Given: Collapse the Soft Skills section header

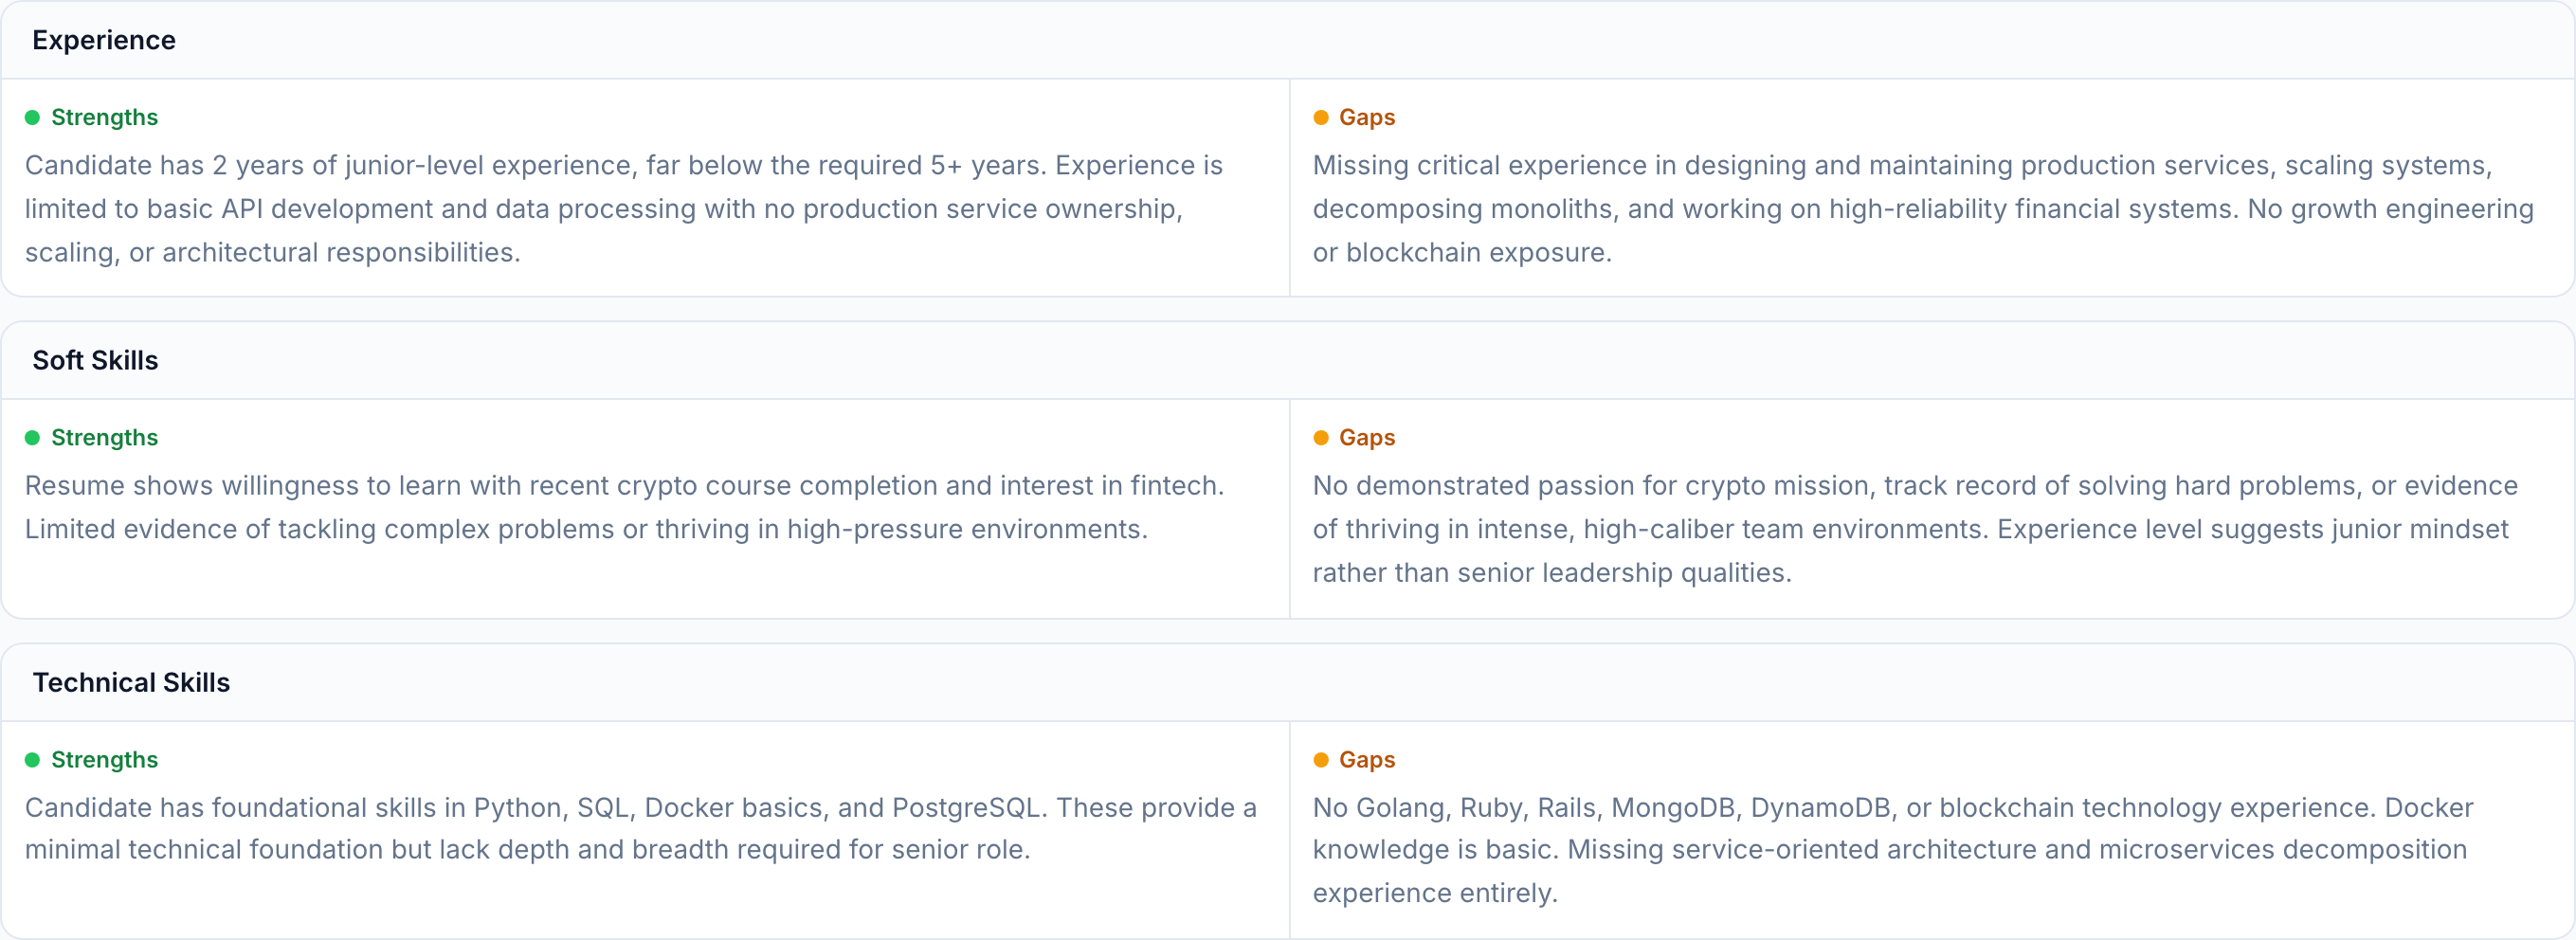Looking at the screenshot, I should pyautogui.click(x=95, y=360).
